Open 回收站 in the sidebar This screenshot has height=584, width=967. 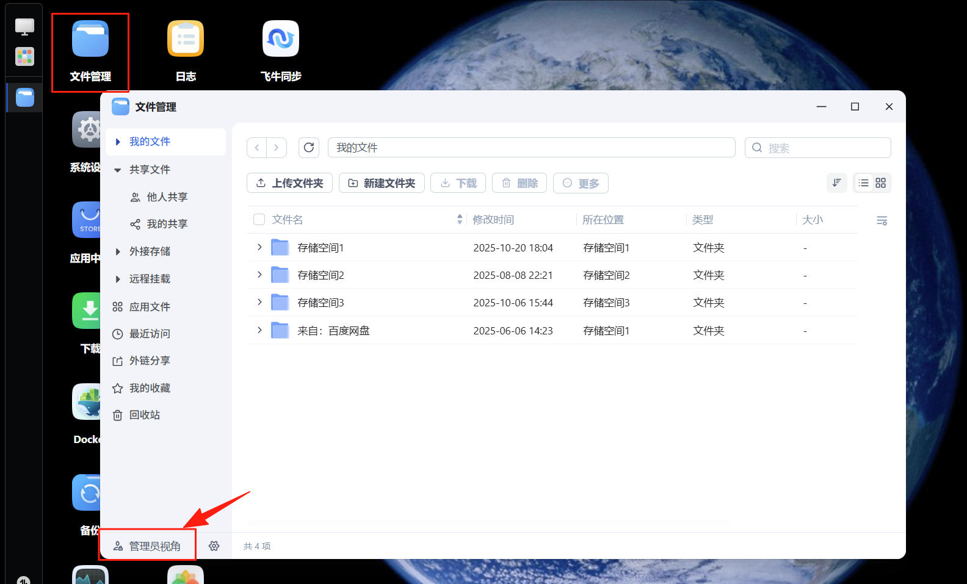coord(145,415)
